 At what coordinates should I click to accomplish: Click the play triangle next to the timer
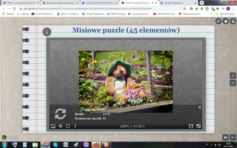(144, 126)
